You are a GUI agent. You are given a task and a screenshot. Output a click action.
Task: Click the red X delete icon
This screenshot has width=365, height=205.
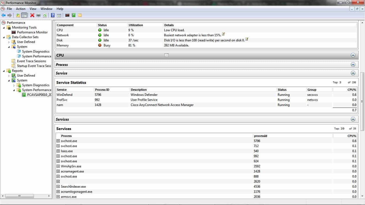coord(32,15)
